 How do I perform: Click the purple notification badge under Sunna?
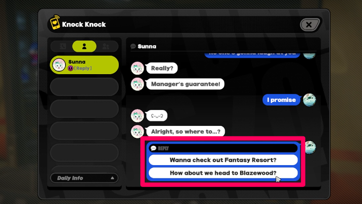point(71,68)
